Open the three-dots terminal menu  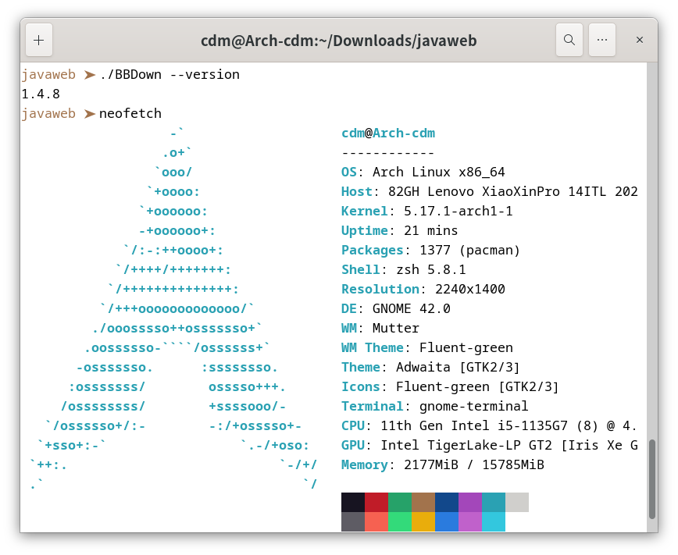(x=602, y=40)
